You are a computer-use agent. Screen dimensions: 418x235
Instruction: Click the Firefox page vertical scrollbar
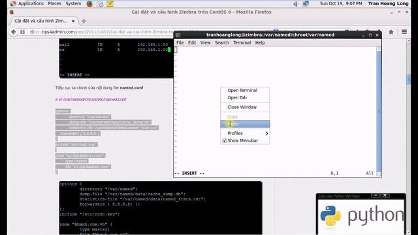[408, 136]
